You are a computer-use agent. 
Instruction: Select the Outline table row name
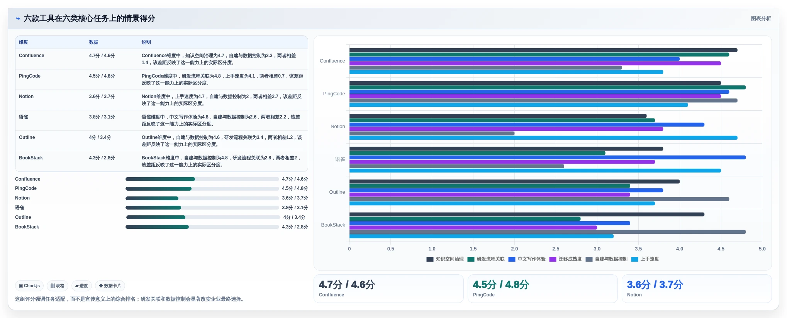27,137
